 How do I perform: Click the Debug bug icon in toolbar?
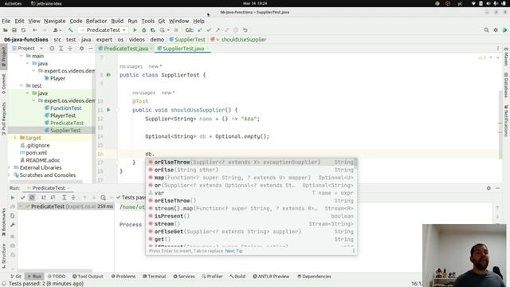143,30
